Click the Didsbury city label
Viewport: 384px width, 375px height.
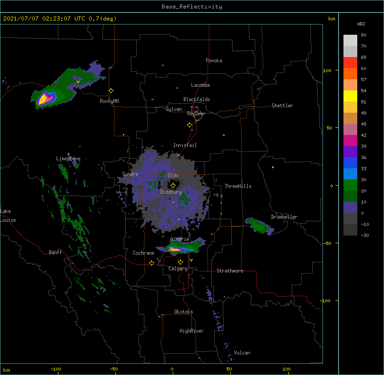coord(171,192)
